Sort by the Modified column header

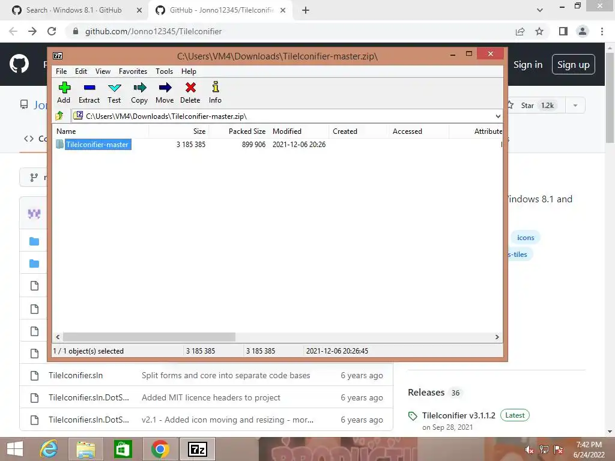299,131
